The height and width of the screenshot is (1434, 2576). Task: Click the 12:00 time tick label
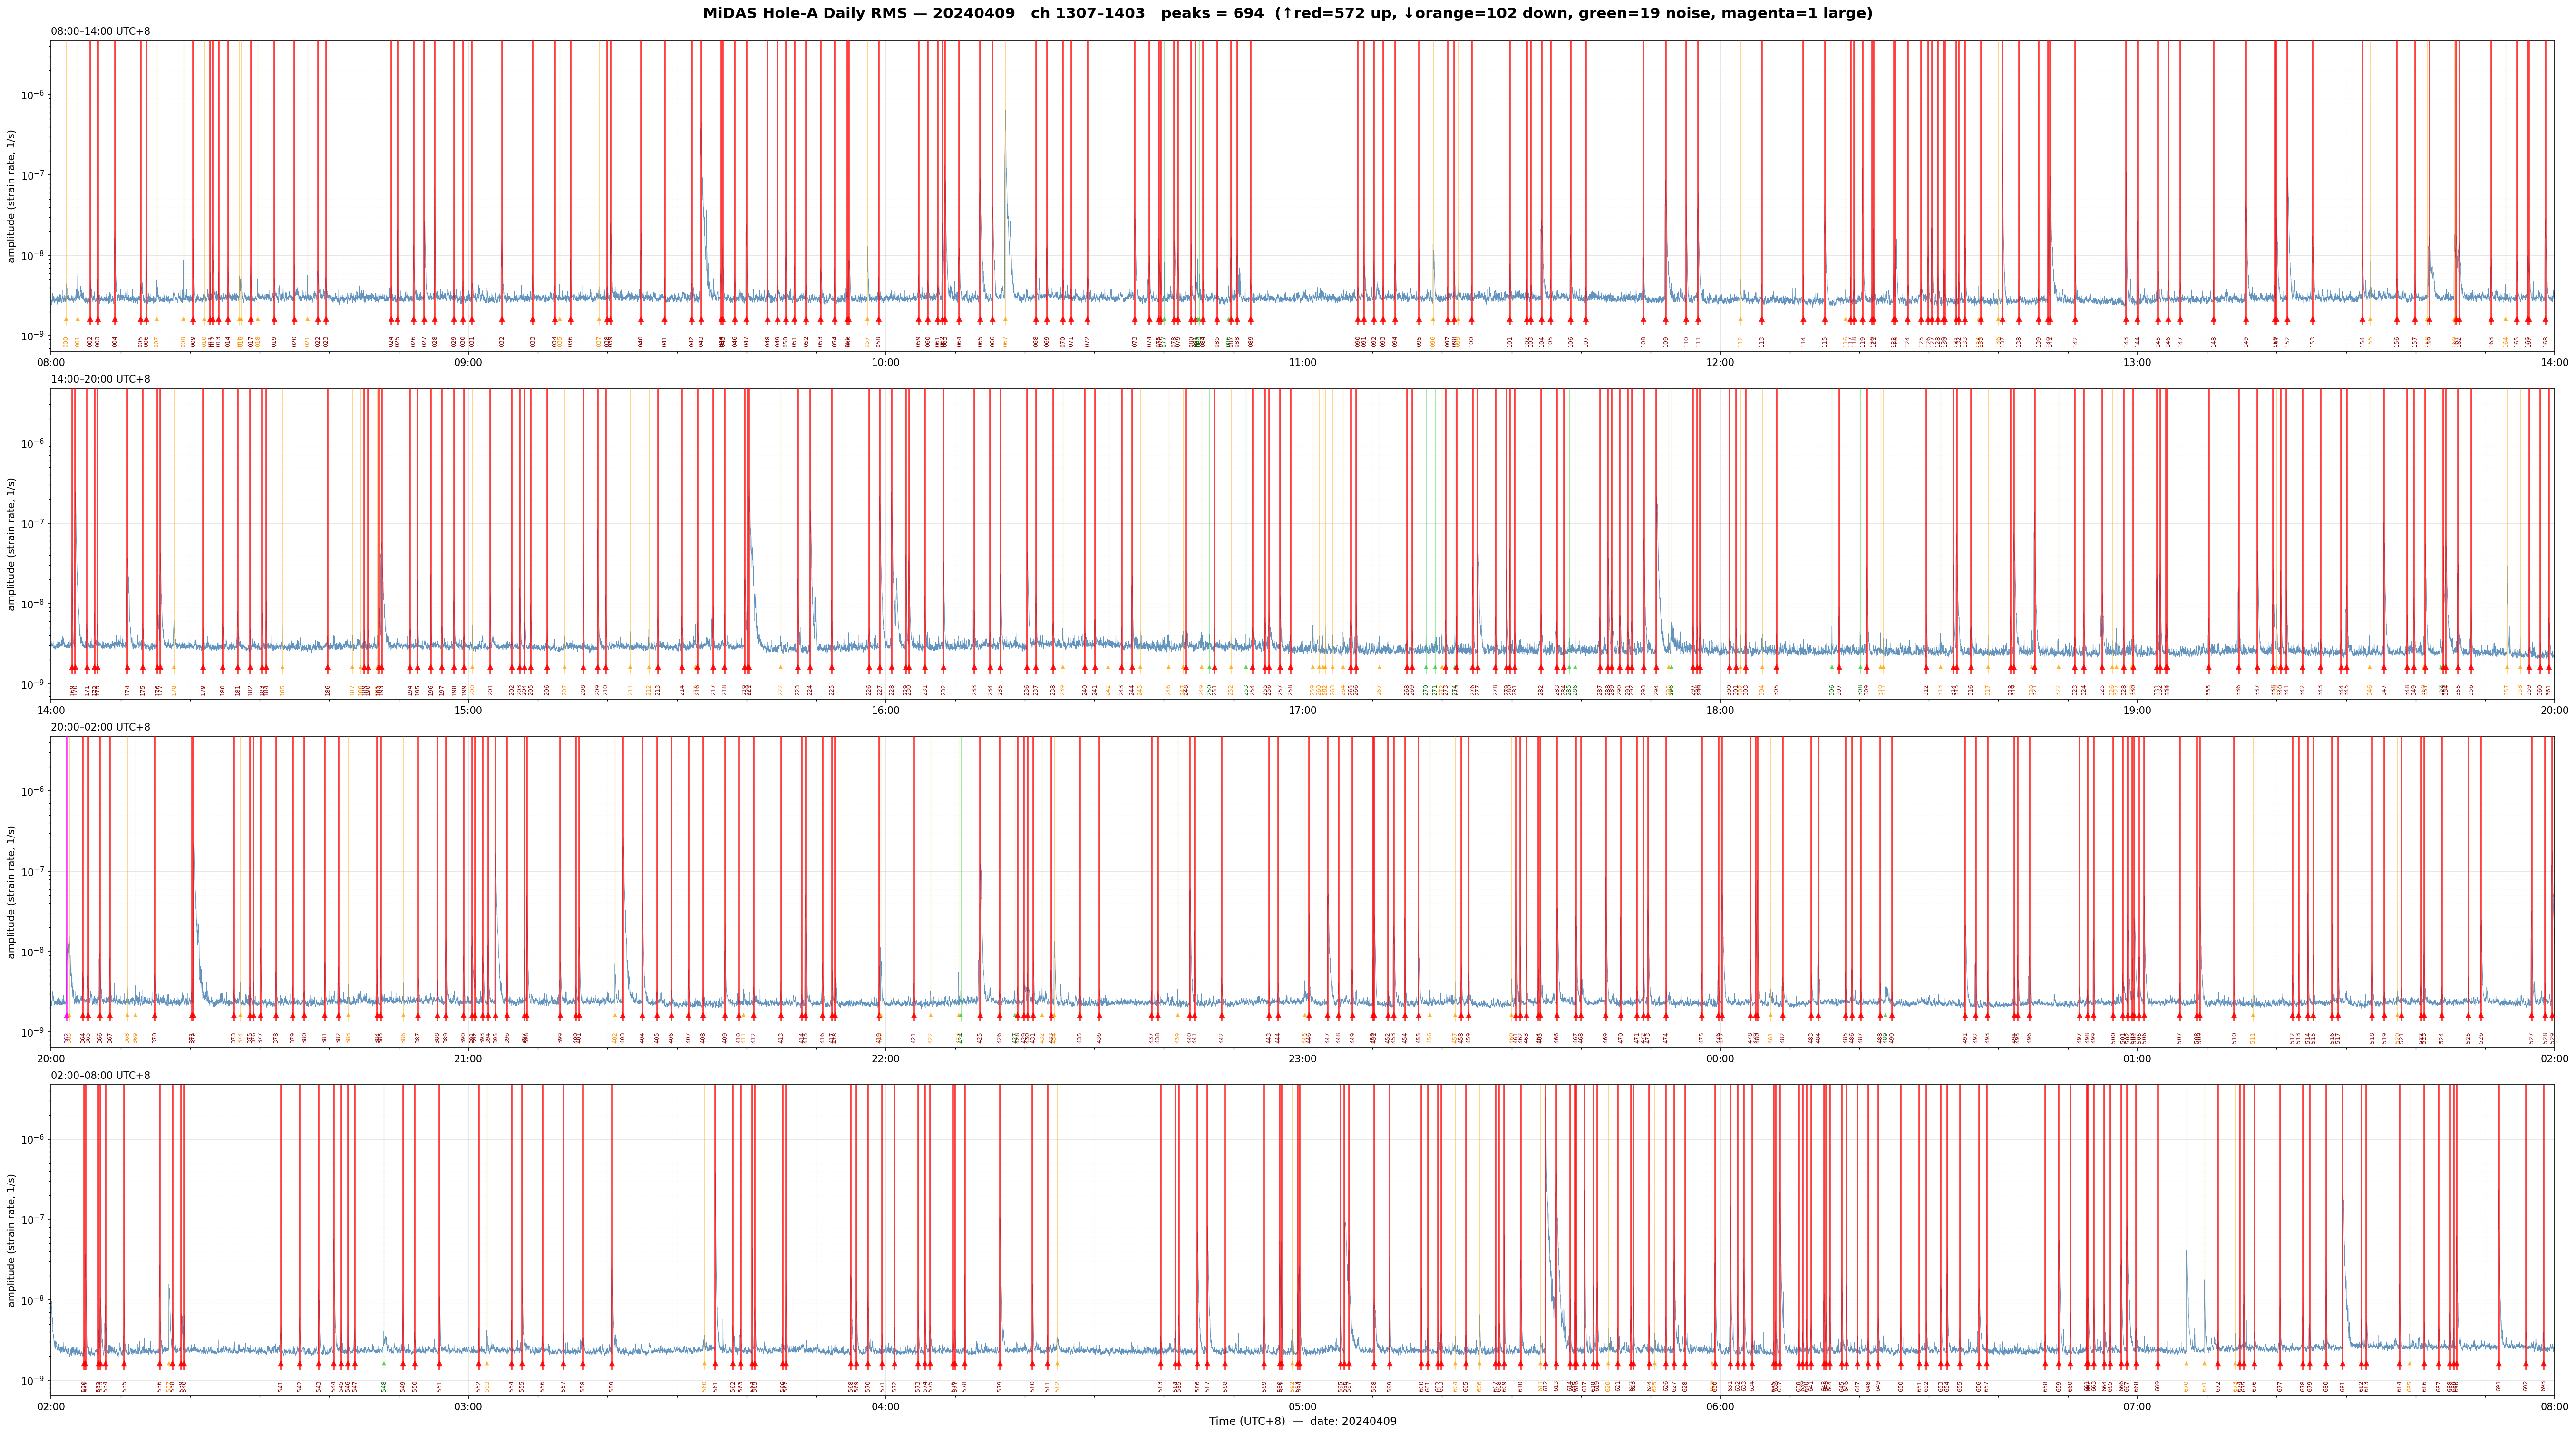(1720, 362)
